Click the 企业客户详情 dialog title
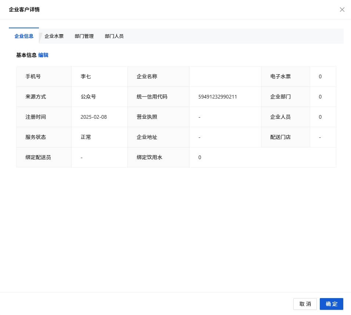Viewport: 351px width, 315px height. pos(24,10)
